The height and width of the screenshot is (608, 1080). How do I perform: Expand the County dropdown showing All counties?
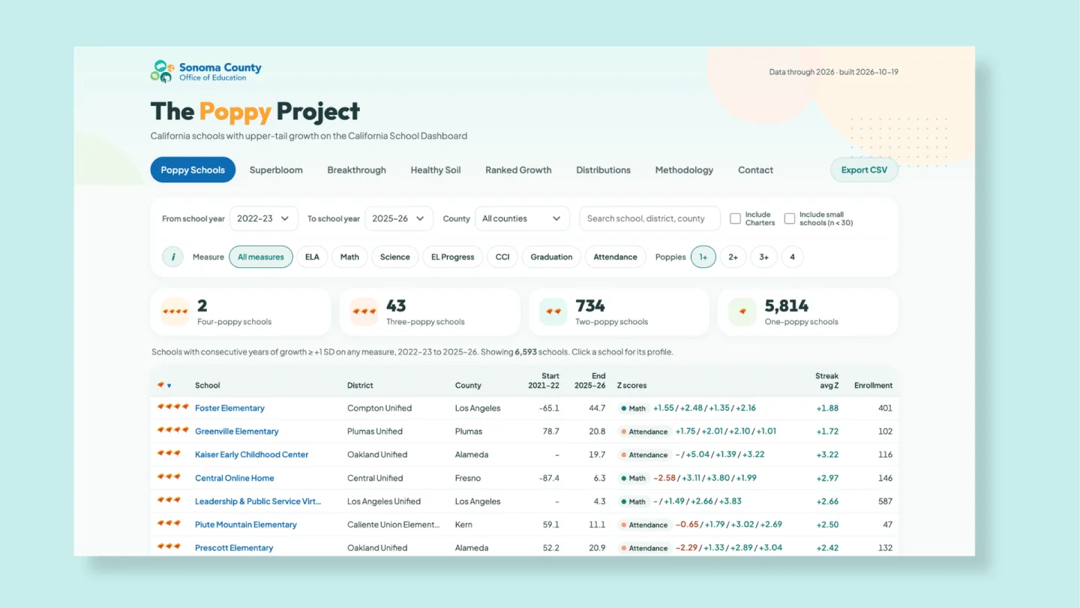coord(522,218)
